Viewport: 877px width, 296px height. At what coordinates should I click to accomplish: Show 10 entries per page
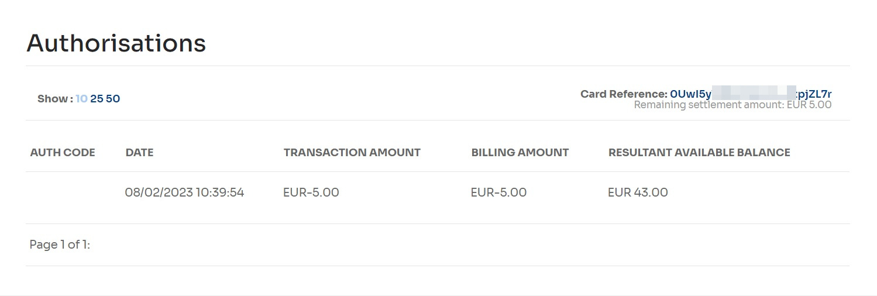coord(81,99)
